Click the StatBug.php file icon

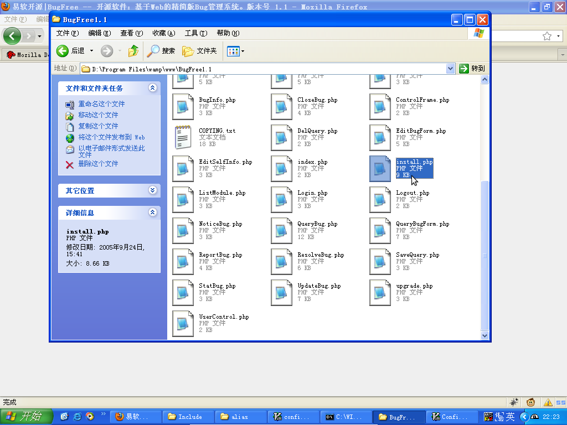pos(183,293)
